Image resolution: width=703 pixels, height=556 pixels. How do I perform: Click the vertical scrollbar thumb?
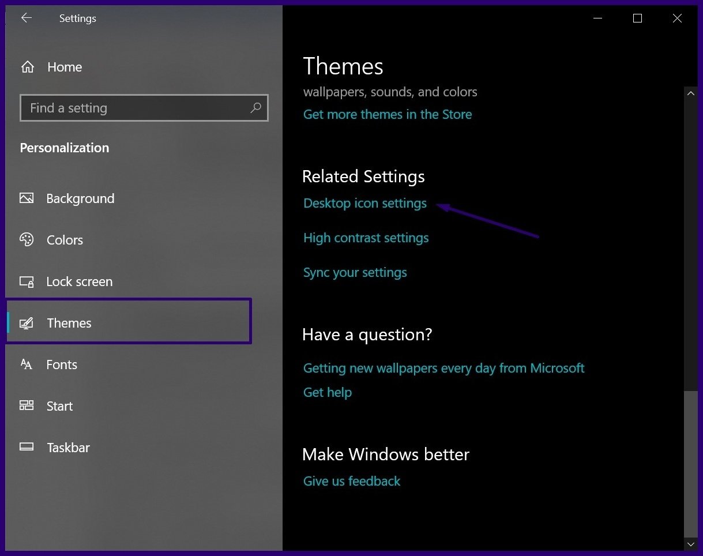pyautogui.click(x=691, y=463)
